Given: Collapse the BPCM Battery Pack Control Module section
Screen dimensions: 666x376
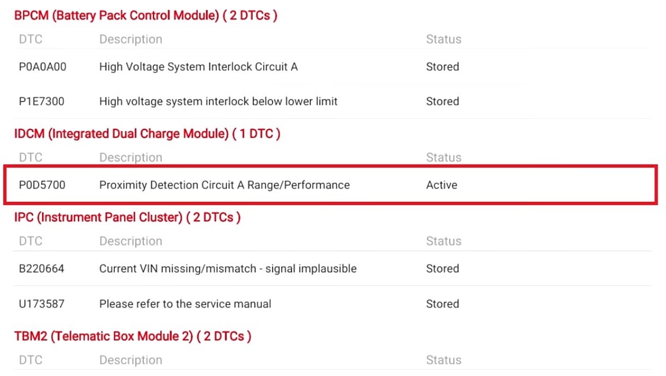Looking at the screenshot, I should [x=145, y=16].
